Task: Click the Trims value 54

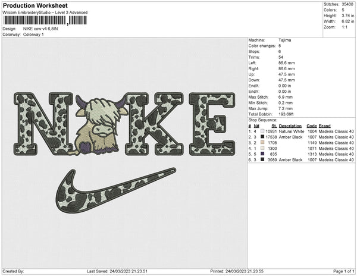Action: point(281,57)
